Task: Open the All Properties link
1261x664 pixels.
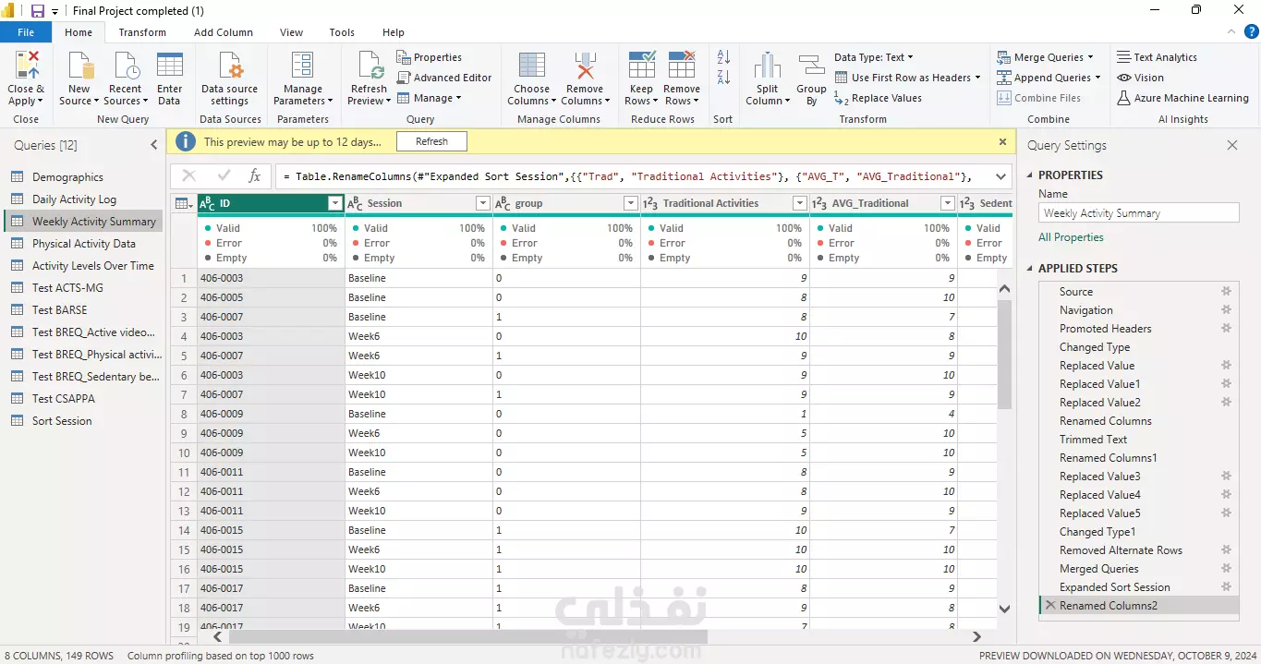Action: point(1071,237)
